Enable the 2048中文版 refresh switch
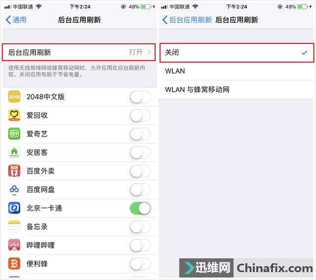This screenshot has height=280, width=316. pos(140,97)
